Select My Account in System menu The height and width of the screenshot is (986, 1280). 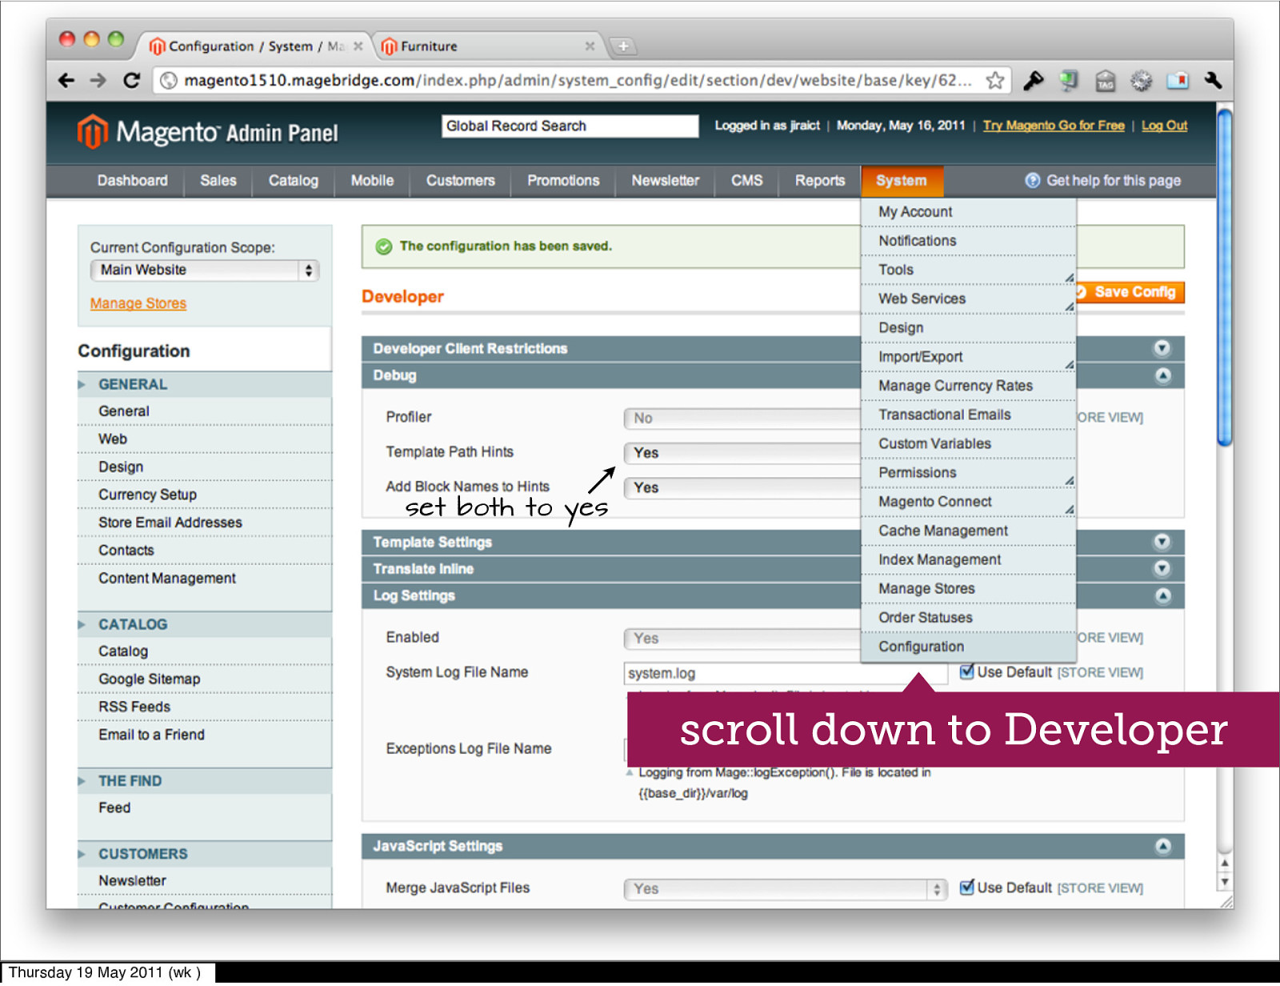tap(968, 212)
